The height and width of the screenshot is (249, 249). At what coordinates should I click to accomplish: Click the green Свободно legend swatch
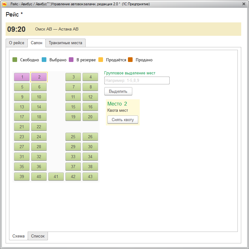(x=15, y=60)
